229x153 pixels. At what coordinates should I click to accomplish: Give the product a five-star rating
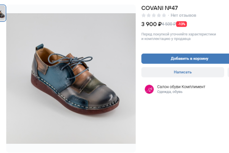tap(164, 15)
